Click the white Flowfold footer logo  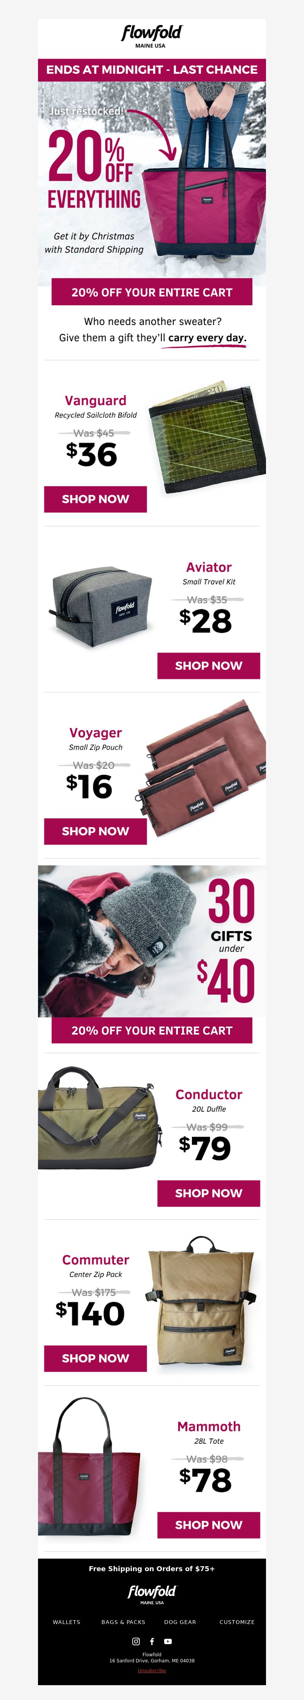pyautogui.click(x=152, y=1594)
